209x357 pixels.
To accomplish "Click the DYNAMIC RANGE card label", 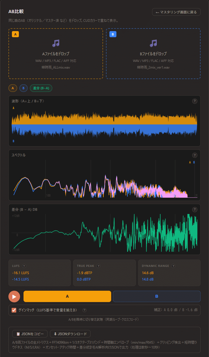I will (x=156, y=266).
